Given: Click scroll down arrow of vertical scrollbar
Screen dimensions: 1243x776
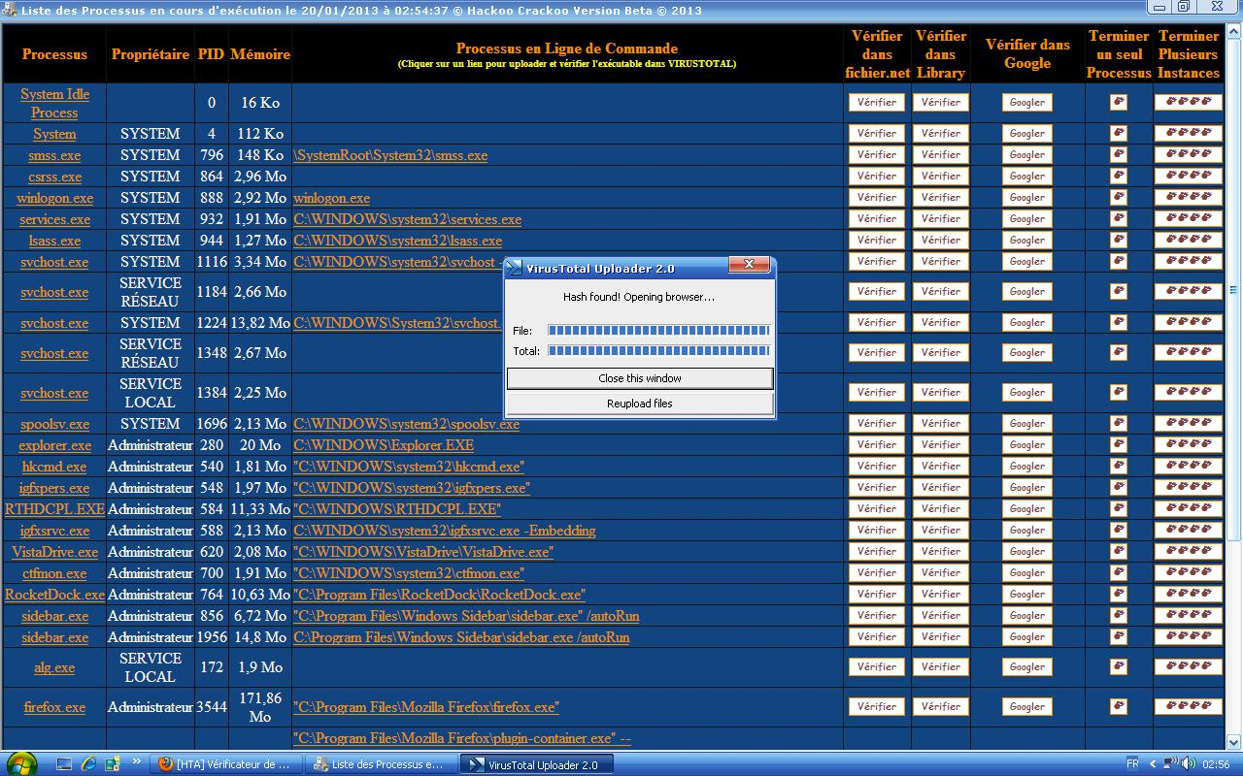Looking at the screenshot, I should click(x=1234, y=741).
